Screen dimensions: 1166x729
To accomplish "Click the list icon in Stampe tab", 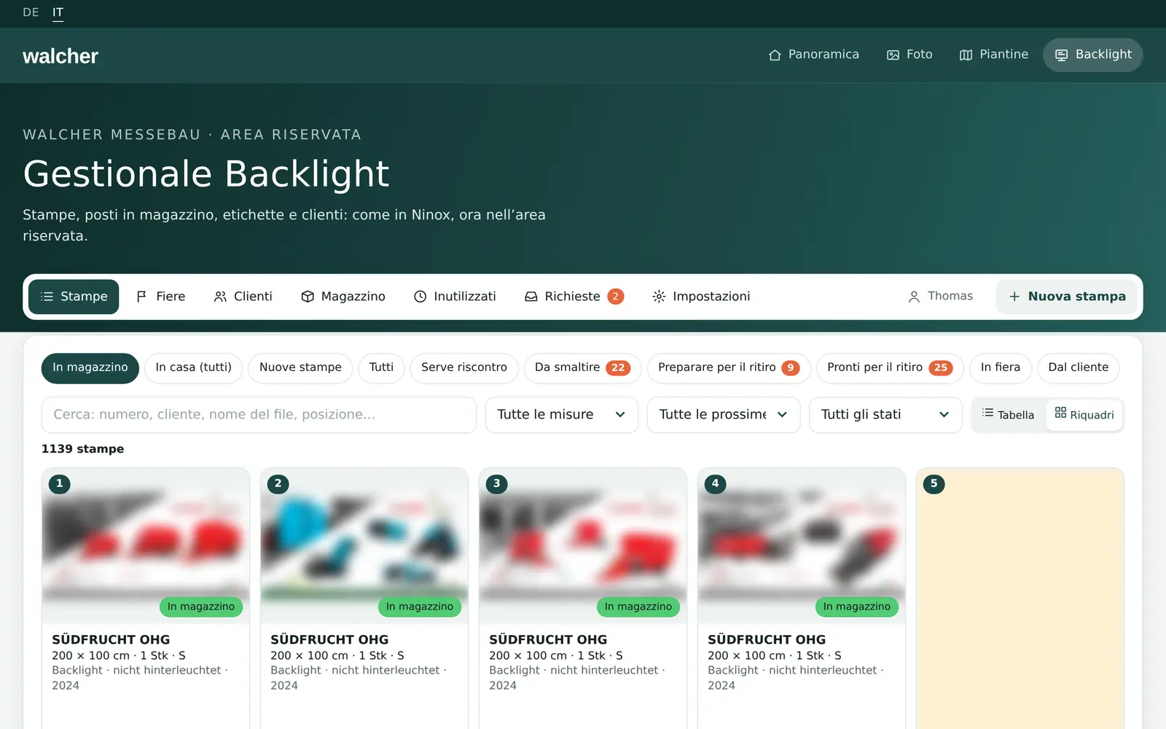I will (47, 297).
